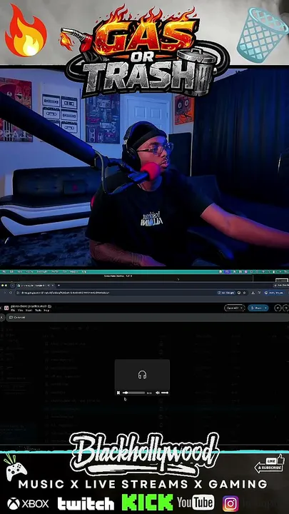Image resolution: width=289 pixels, height=514 pixels.
Task: Open the Comment button below the file name
Action: tap(17, 317)
